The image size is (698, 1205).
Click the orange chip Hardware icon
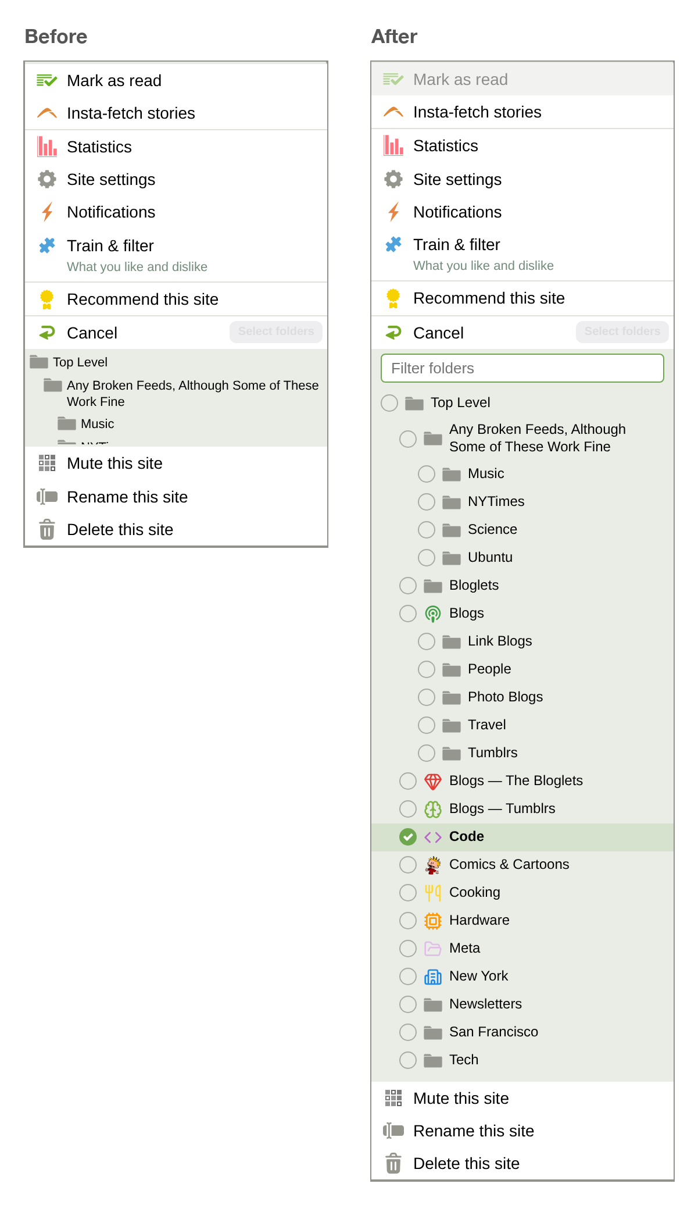click(433, 921)
